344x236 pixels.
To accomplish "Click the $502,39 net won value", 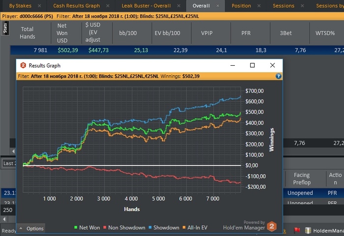I will pyautogui.click(x=68, y=50).
